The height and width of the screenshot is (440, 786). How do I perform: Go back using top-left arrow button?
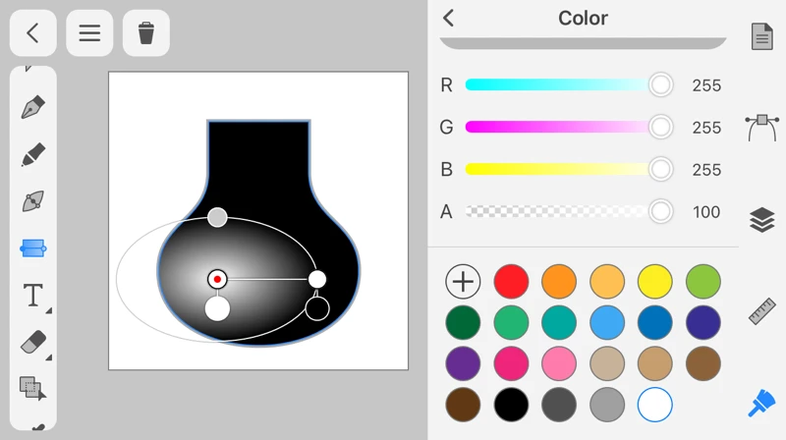point(33,33)
